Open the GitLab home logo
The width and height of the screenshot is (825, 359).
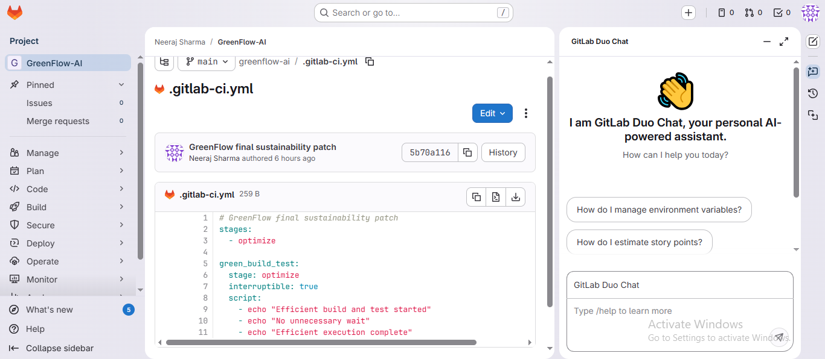point(14,12)
